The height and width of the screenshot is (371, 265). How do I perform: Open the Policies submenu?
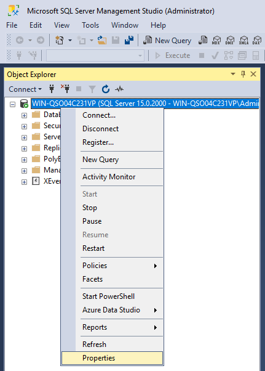(x=112, y=266)
